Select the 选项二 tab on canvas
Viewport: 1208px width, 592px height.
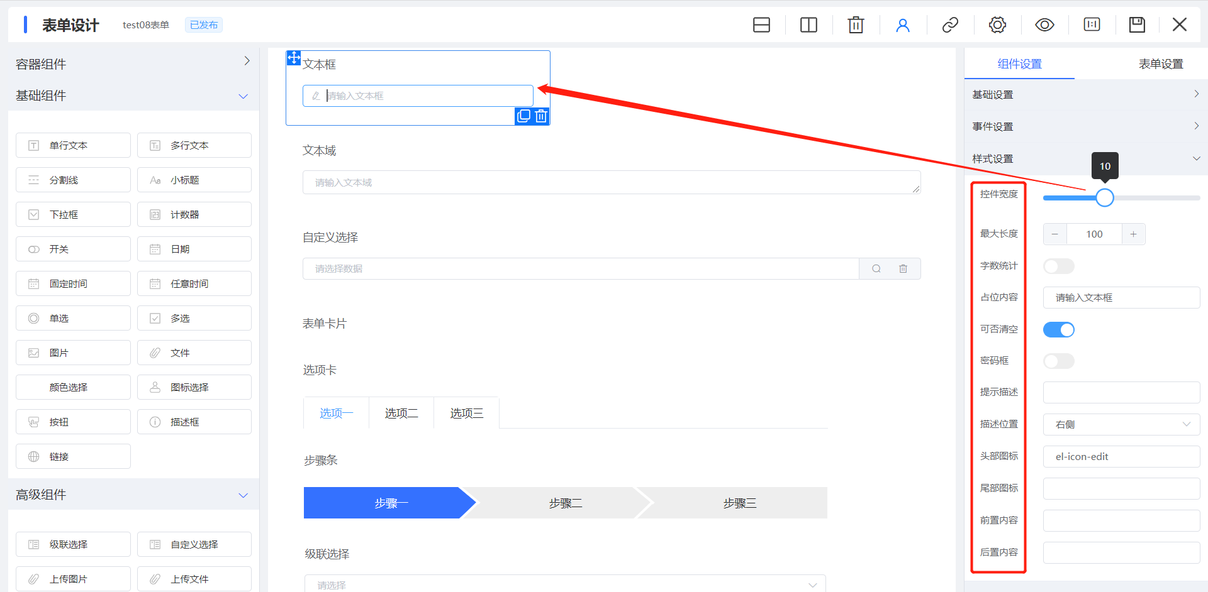(x=401, y=413)
